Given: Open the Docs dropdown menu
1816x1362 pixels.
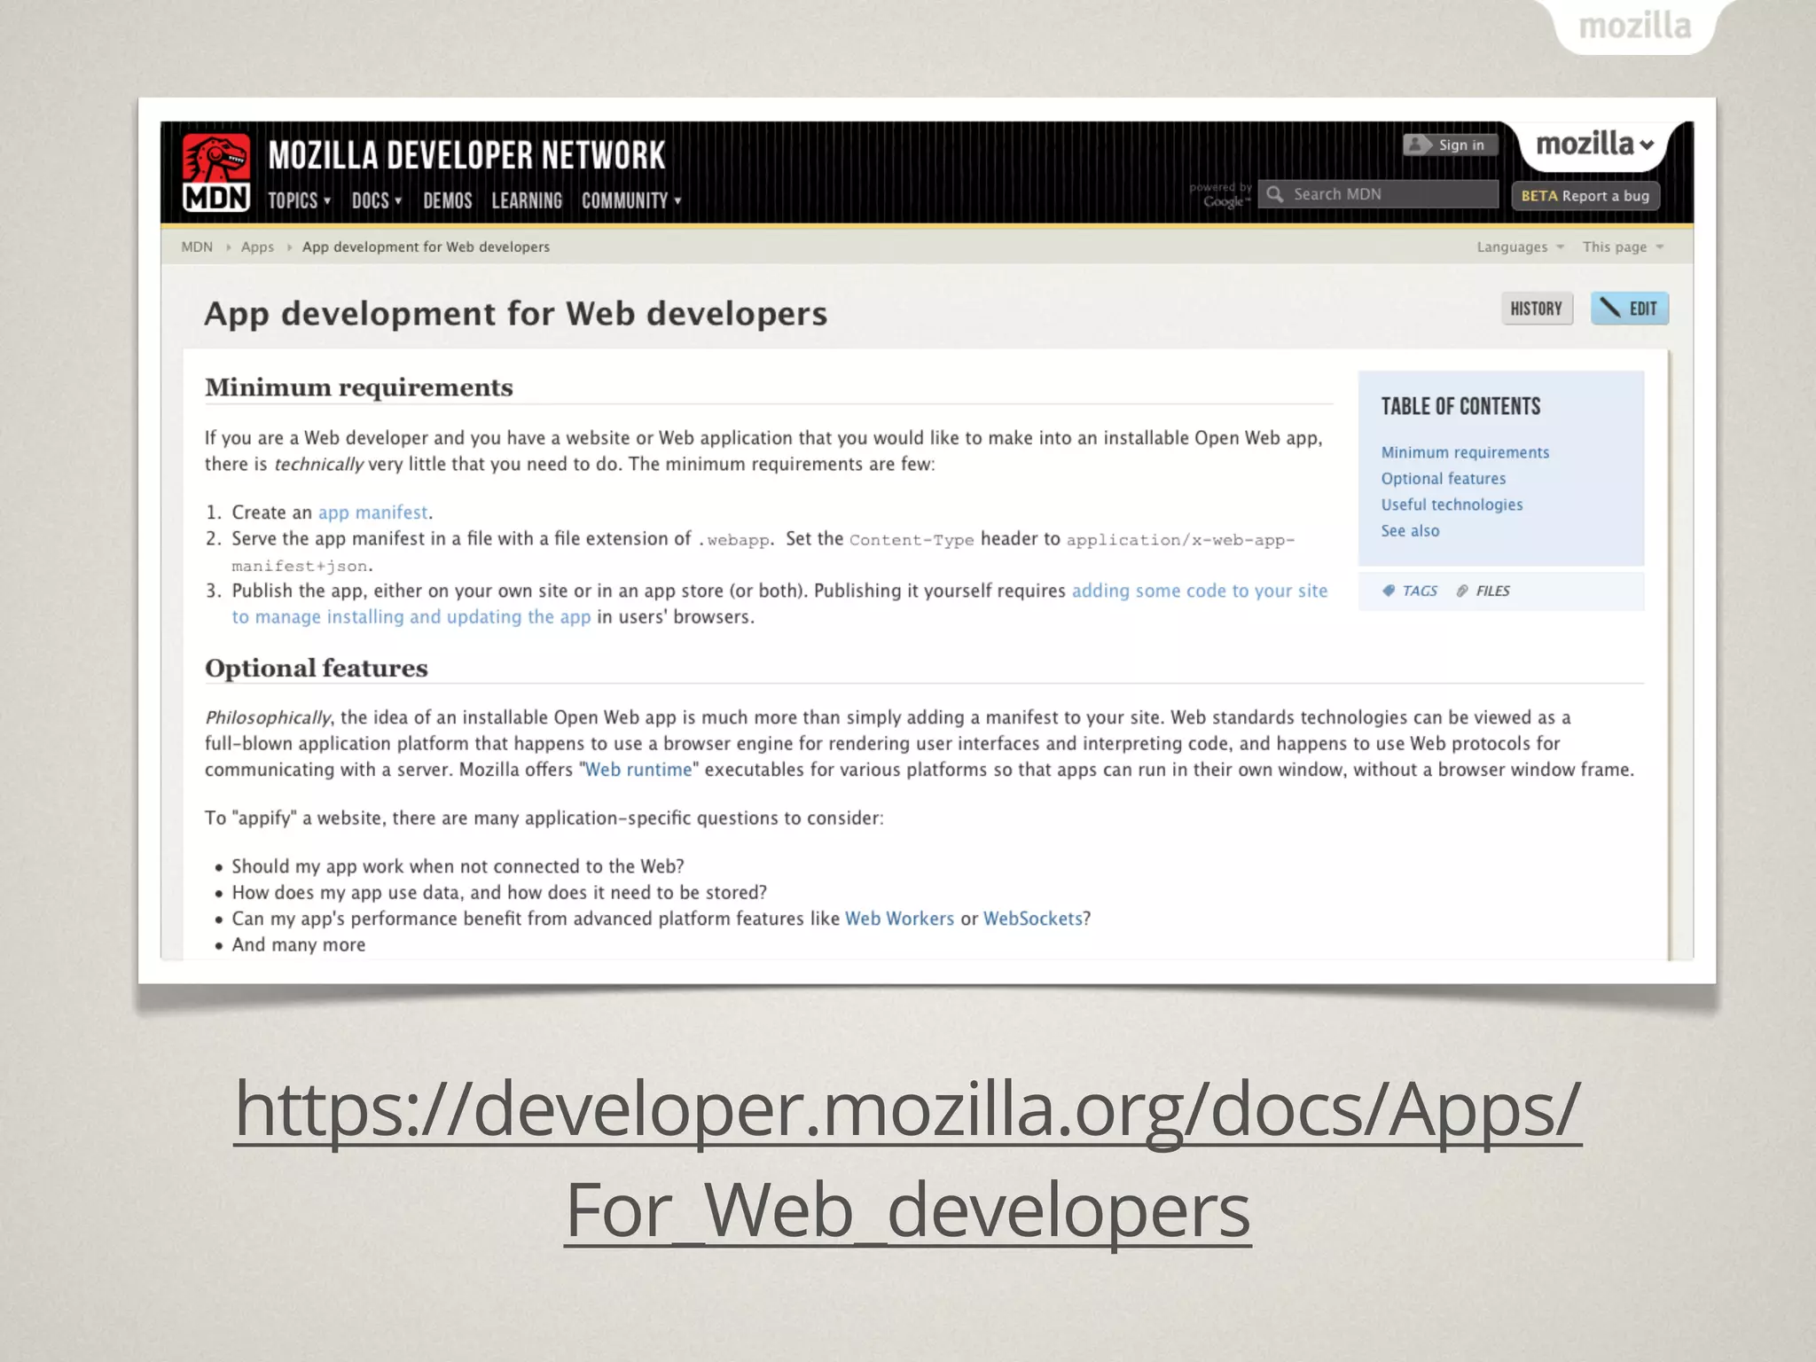Looking at the screenshot, I should [x=377, y=200].
